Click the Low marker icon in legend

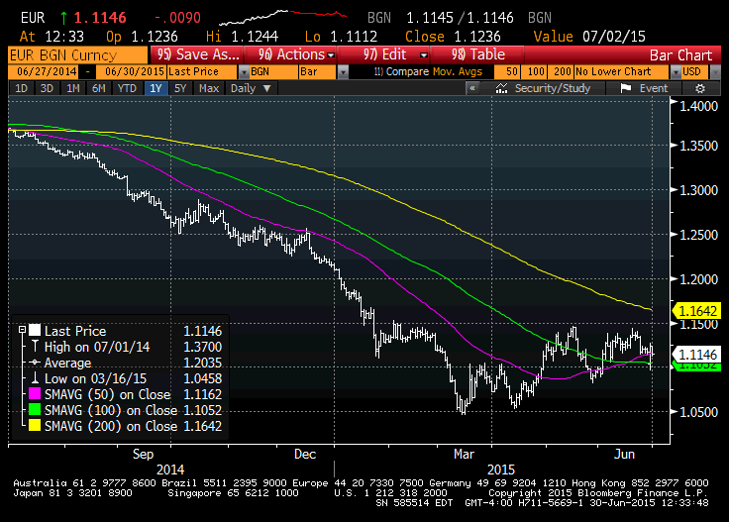point(34,378)
